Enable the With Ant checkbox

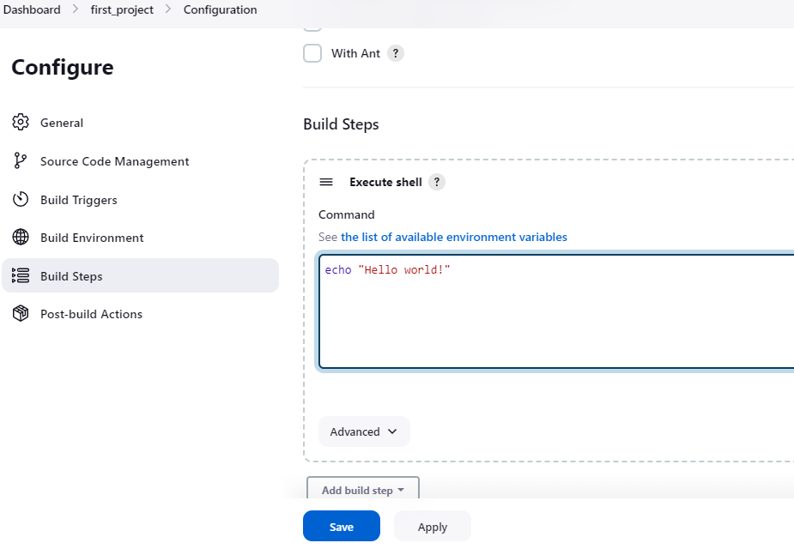click(x=312, y=53)
